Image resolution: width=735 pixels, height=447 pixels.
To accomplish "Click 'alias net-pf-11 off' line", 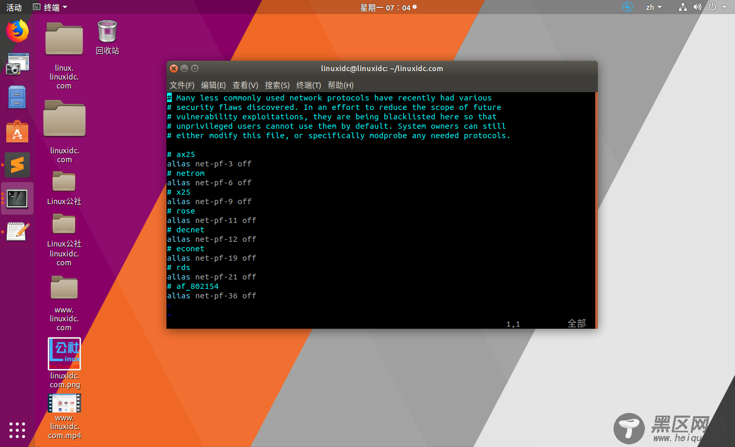I will (x=211, y=220).
